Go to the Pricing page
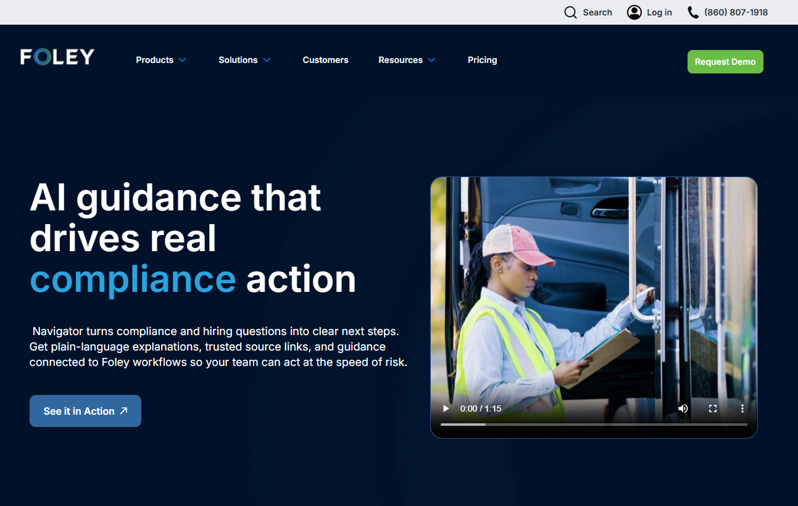Screen dimensions: 798x506 [482, 60]
